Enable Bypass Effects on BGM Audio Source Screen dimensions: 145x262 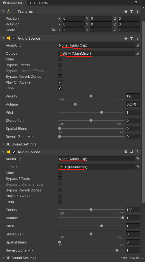click(x=60, y=65)
